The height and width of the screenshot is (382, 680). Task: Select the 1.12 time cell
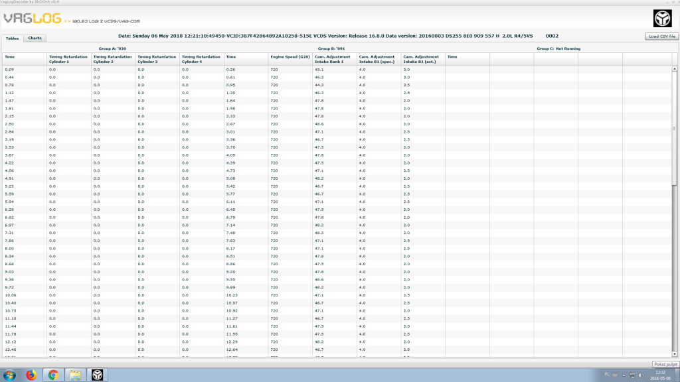9,93
